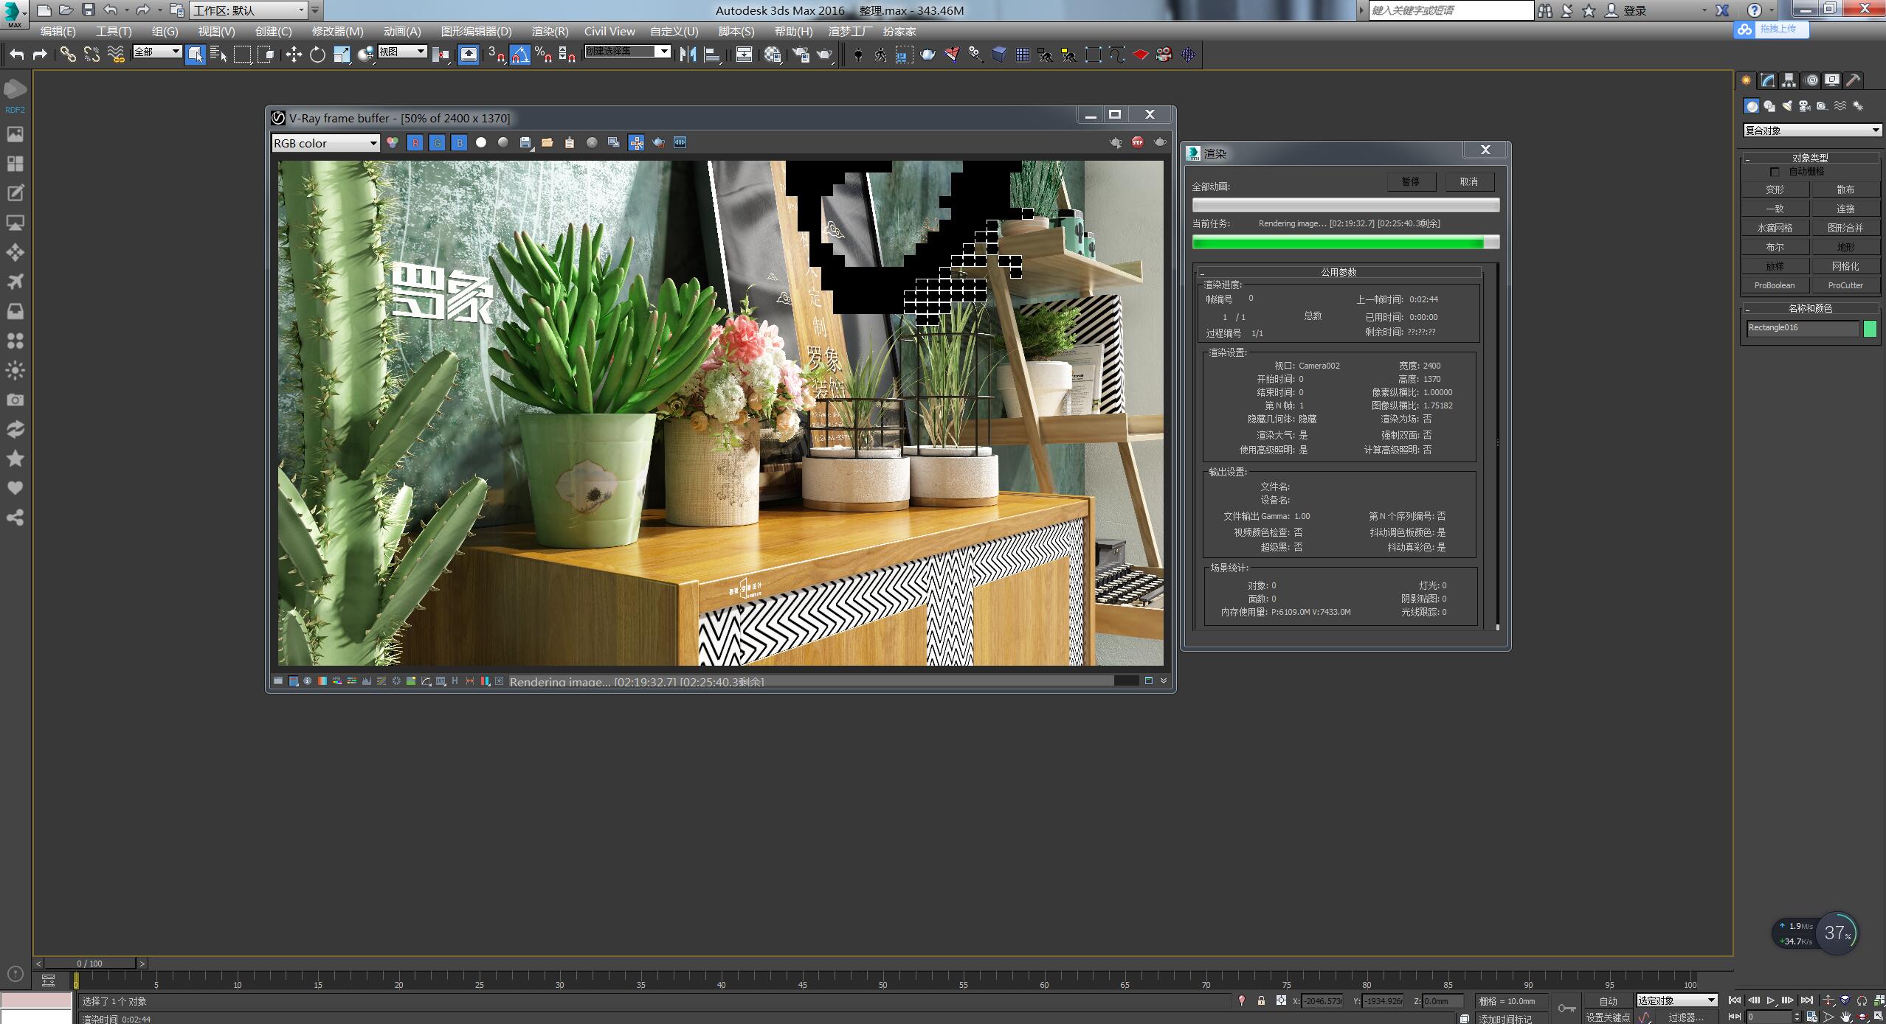Stop rendering with the red STOP icon
Viewport: 1886px width, 1024px height.
tap(1138, 142)
